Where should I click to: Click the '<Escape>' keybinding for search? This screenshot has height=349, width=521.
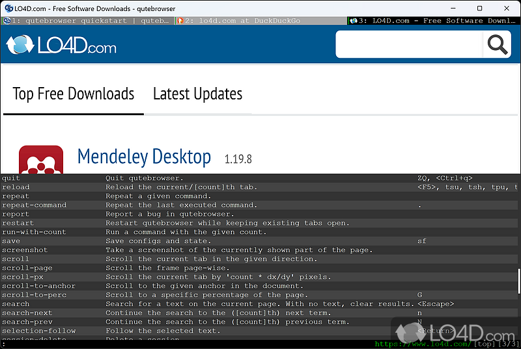[436, 304]
